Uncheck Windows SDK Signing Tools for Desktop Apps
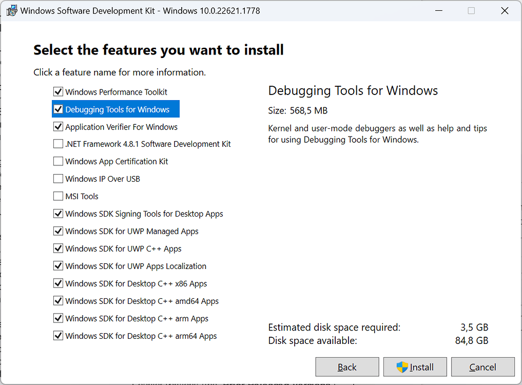This screenshot has height=385, width=522. (x=58, y=214)
